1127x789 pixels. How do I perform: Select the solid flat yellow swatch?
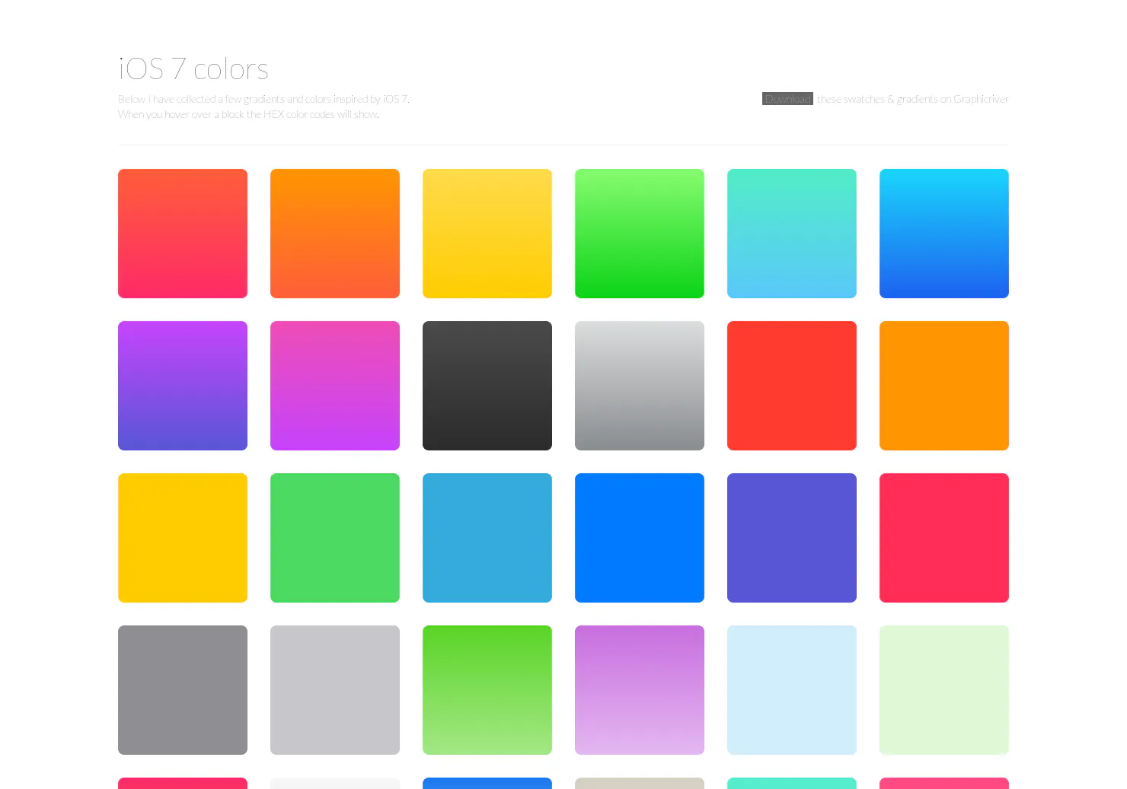coord(183,538)
